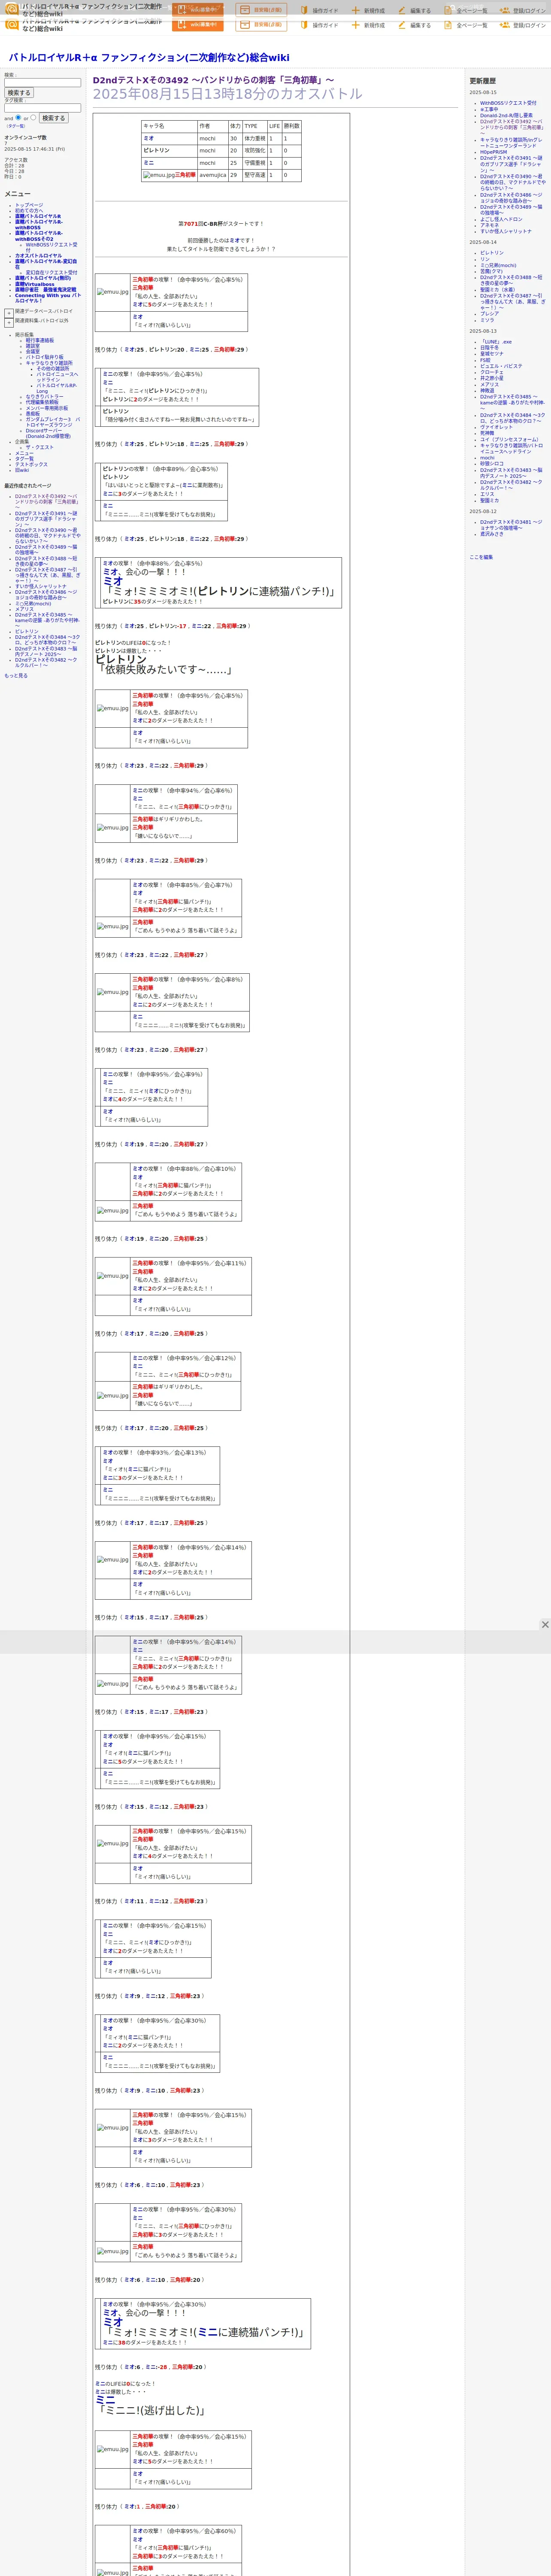The height and width of the screenshot is (2576, 551).
Task: Open Donald-2nd-R/隠し要素 in update history
Action: tap(506, 115)
